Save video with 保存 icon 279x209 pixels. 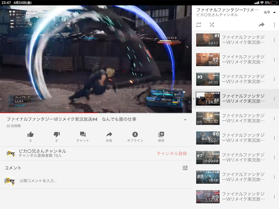161,134
